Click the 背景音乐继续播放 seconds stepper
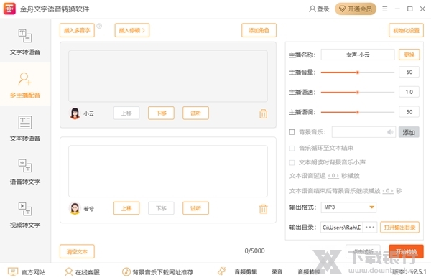This screenshot has height=280, width=431. coord(388,191)
